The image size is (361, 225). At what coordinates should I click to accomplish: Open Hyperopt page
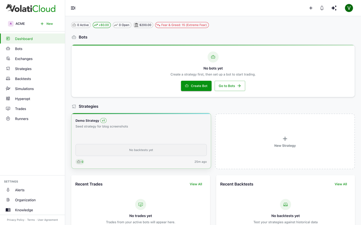[x=32, y=99]
